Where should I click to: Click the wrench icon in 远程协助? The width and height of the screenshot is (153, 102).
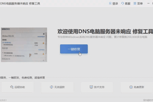[x=12, y=87]
